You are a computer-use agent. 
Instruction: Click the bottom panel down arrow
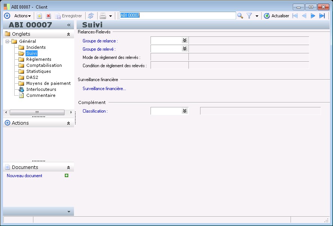pyautogui.click(x=69, y=212)
